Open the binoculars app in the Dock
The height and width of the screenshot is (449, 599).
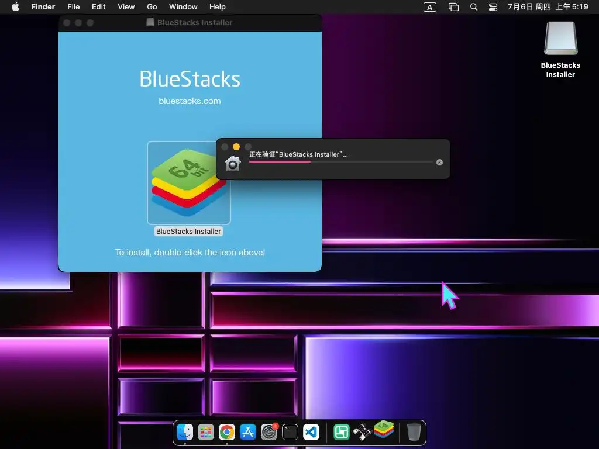coord(362,432)
